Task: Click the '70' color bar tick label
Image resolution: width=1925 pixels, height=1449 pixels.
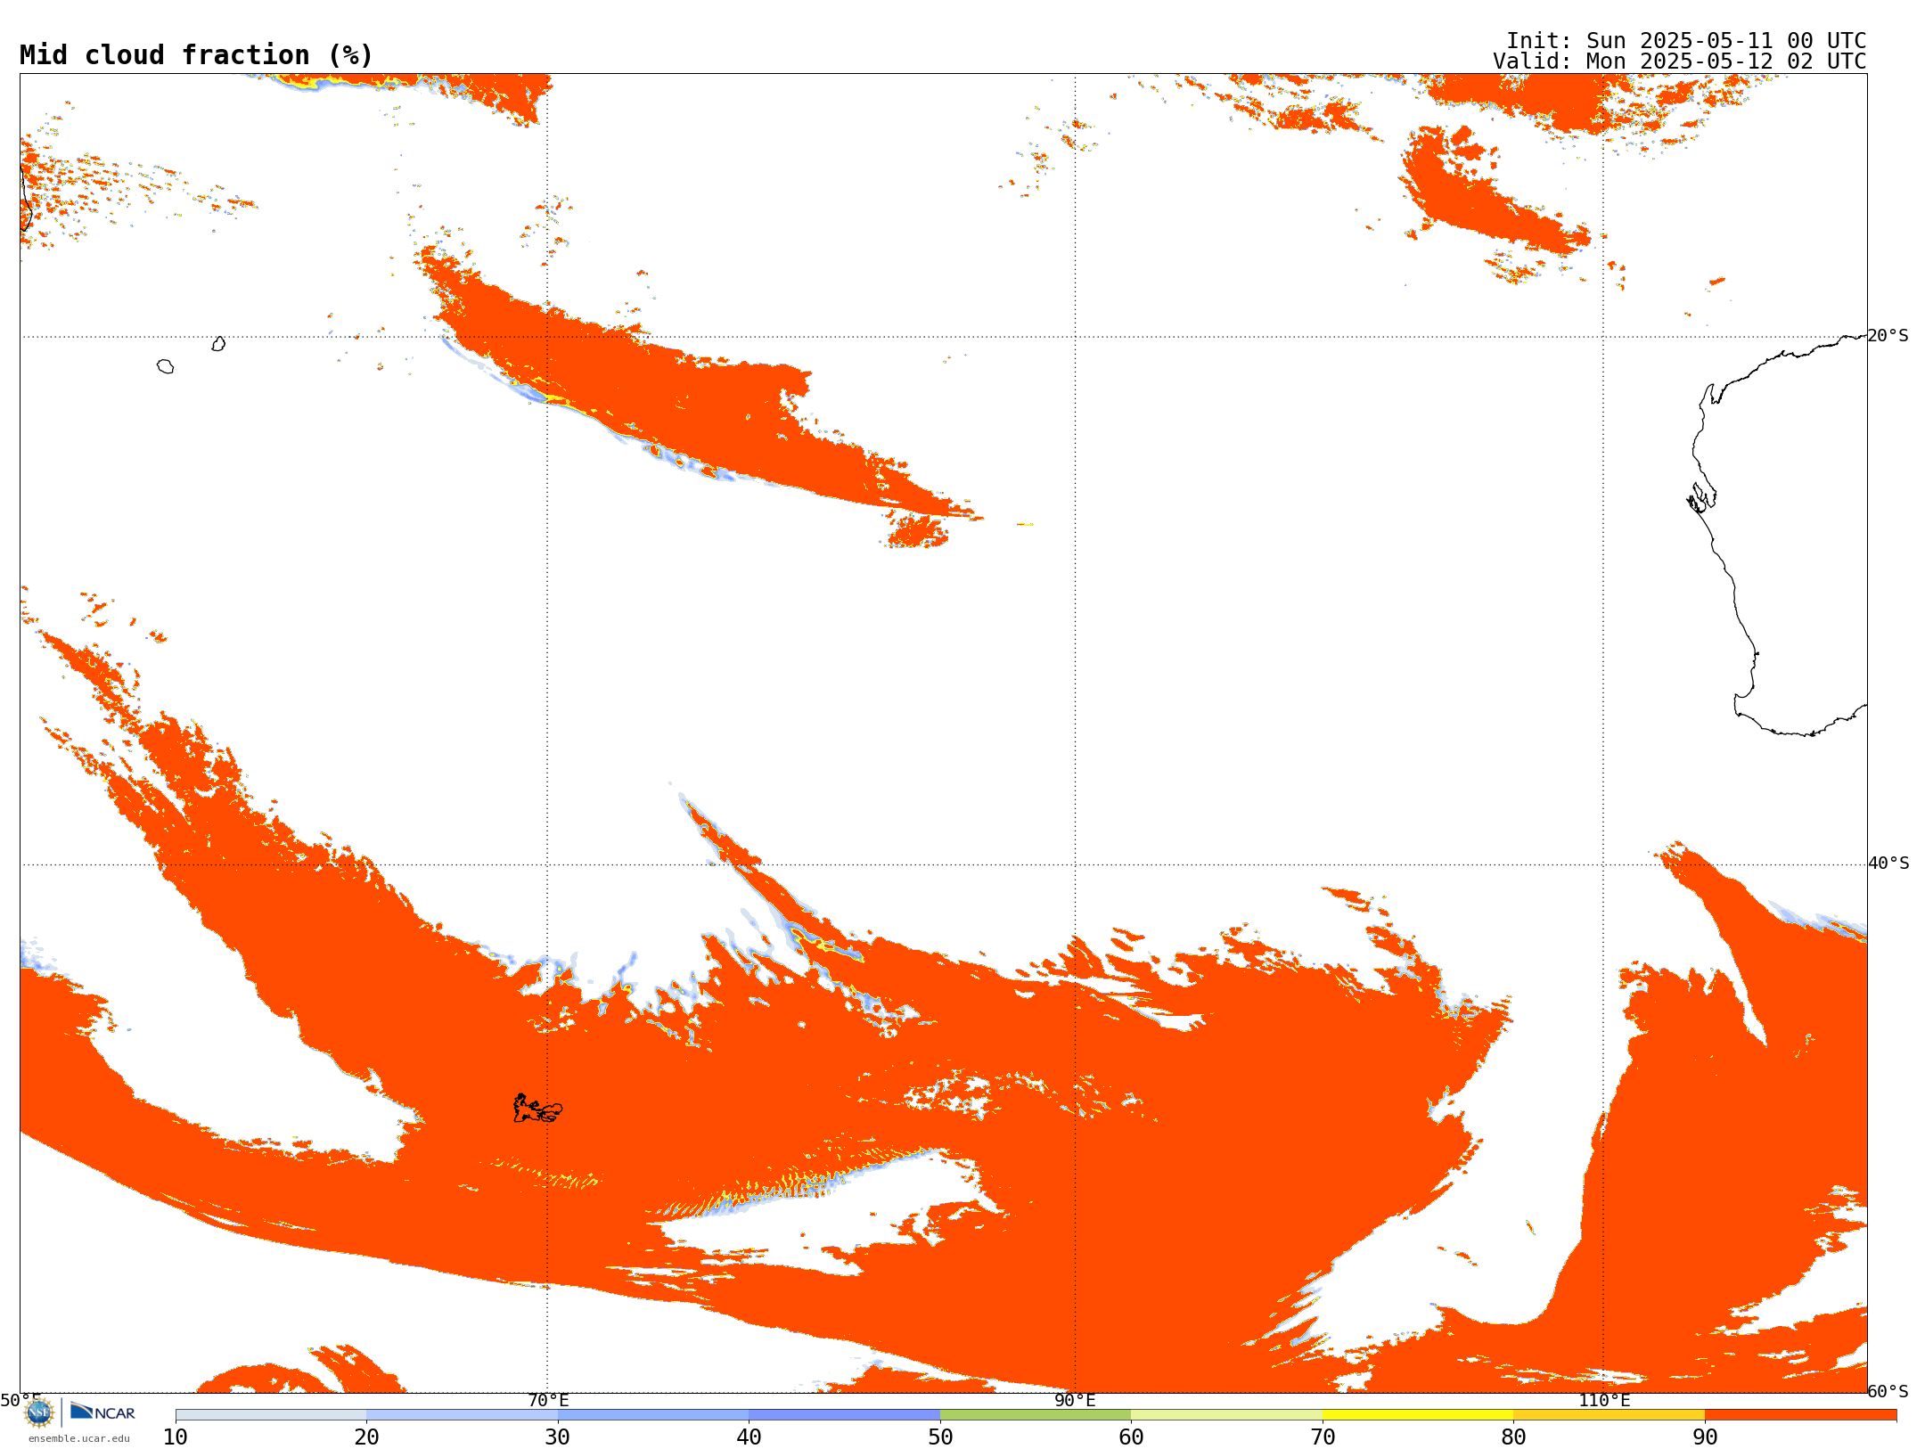Action: pyautogui.click(x=1323, y=1437)
